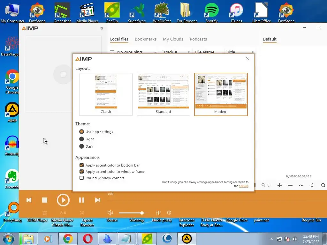Click the Pause button
Screen dimensions: 327x245
pyautogui.click(x=82, y=200)
